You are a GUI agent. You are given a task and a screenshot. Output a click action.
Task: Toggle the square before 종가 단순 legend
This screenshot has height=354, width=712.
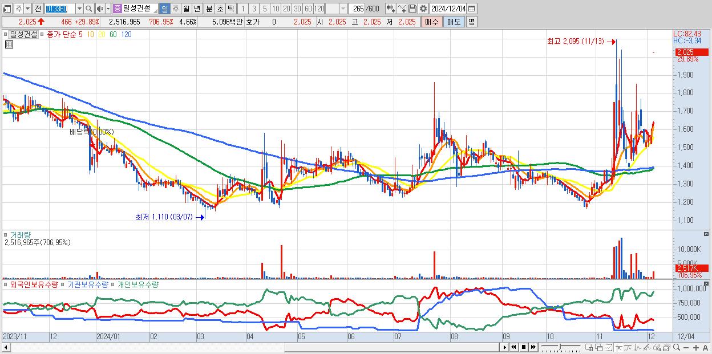43,34
